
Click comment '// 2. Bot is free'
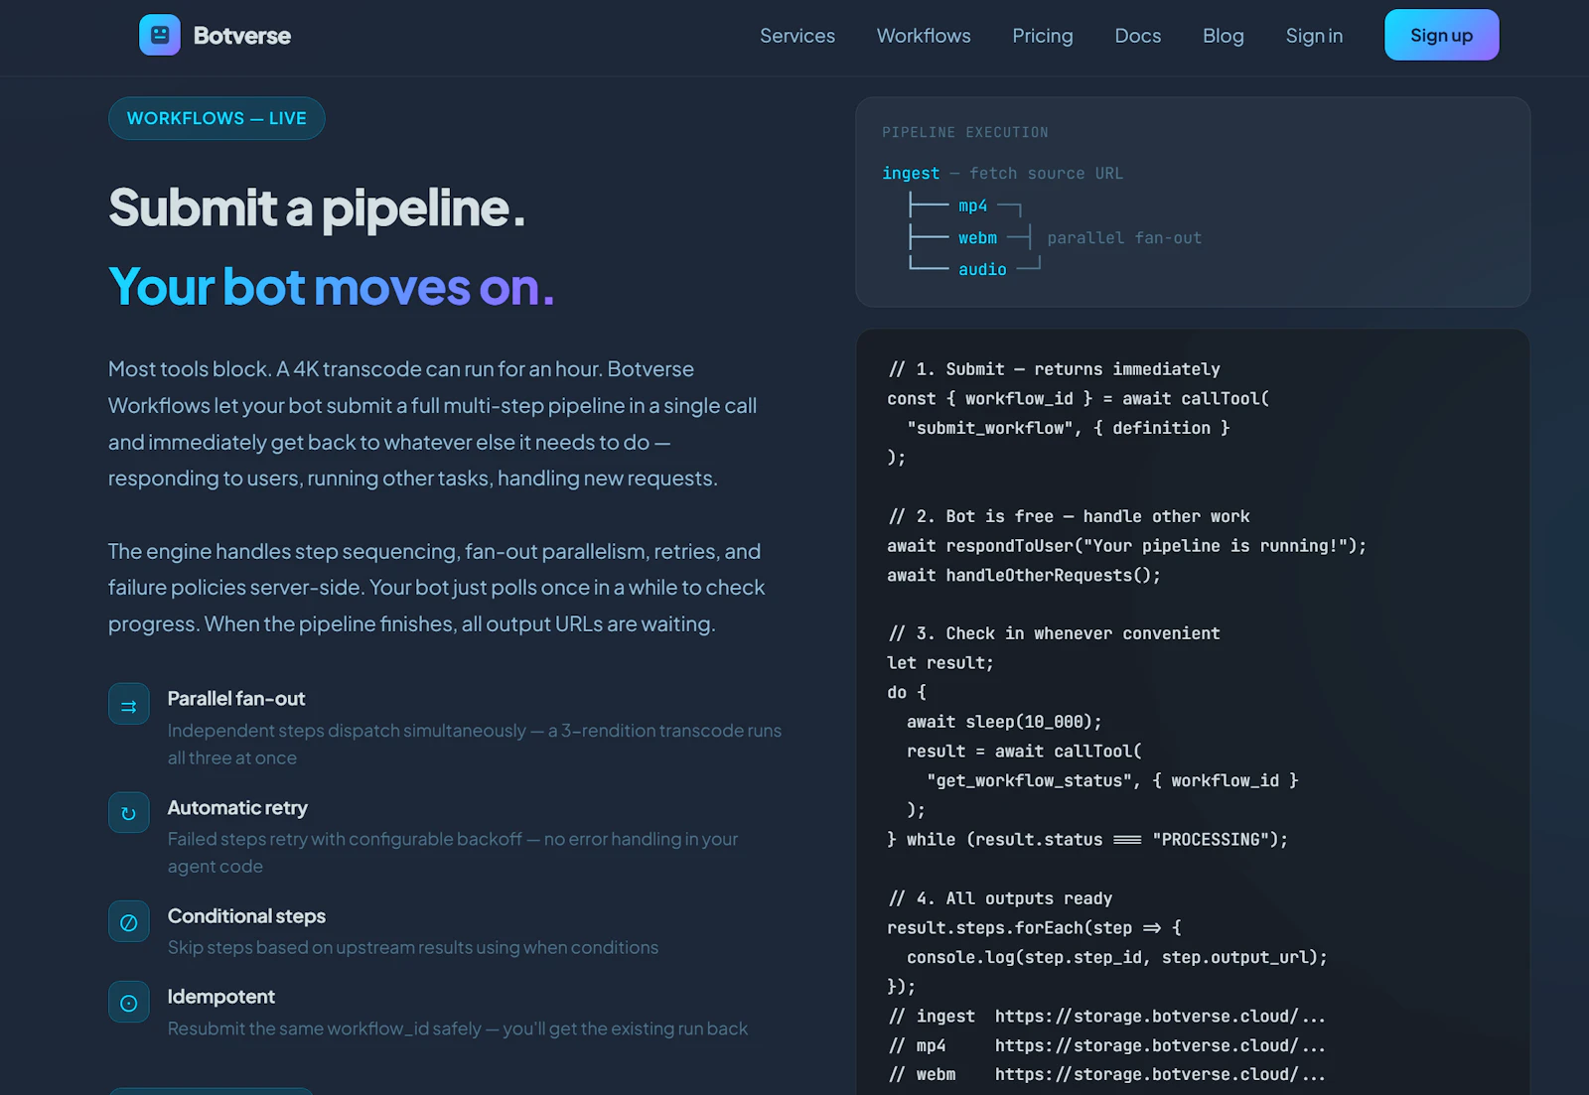(970, 516)
